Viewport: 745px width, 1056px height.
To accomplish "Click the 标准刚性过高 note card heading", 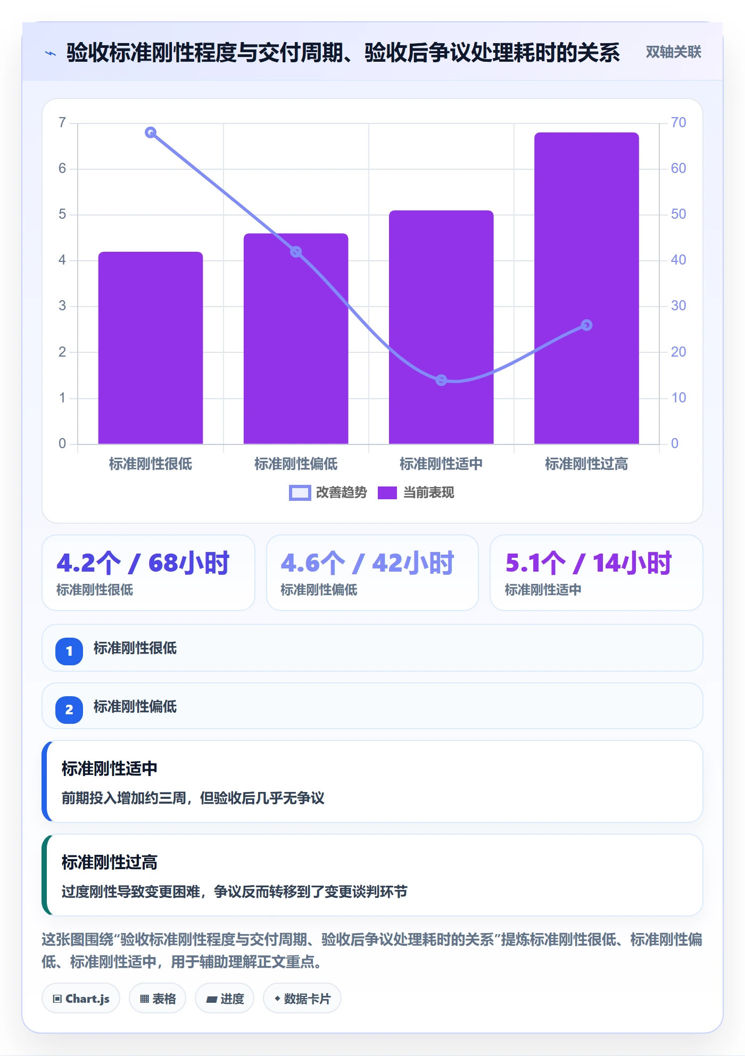I will tap(110, 862).
